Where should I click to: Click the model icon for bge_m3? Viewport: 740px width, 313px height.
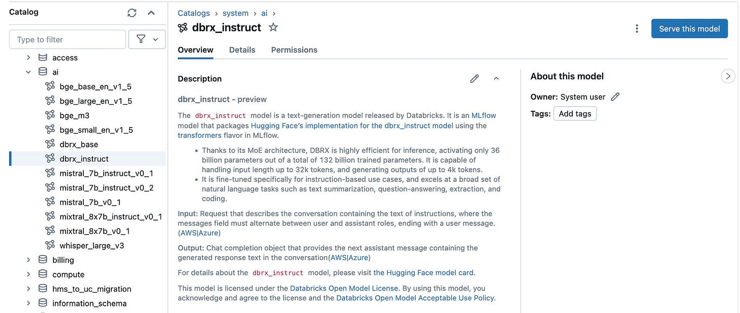tap(50, 115)
